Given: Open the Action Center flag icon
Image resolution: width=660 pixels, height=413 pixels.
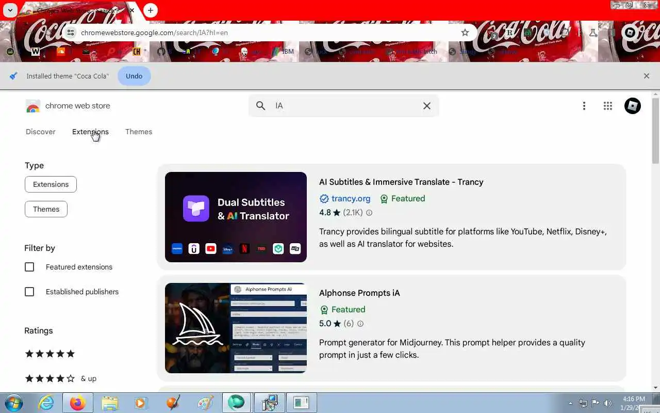Looking at the screenshot, I should (x=596, y=403).
